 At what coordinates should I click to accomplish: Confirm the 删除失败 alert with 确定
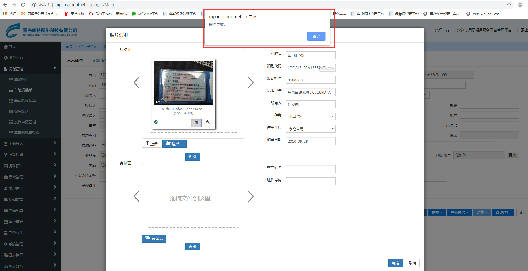pyautogui.click(x=316, y=36)
